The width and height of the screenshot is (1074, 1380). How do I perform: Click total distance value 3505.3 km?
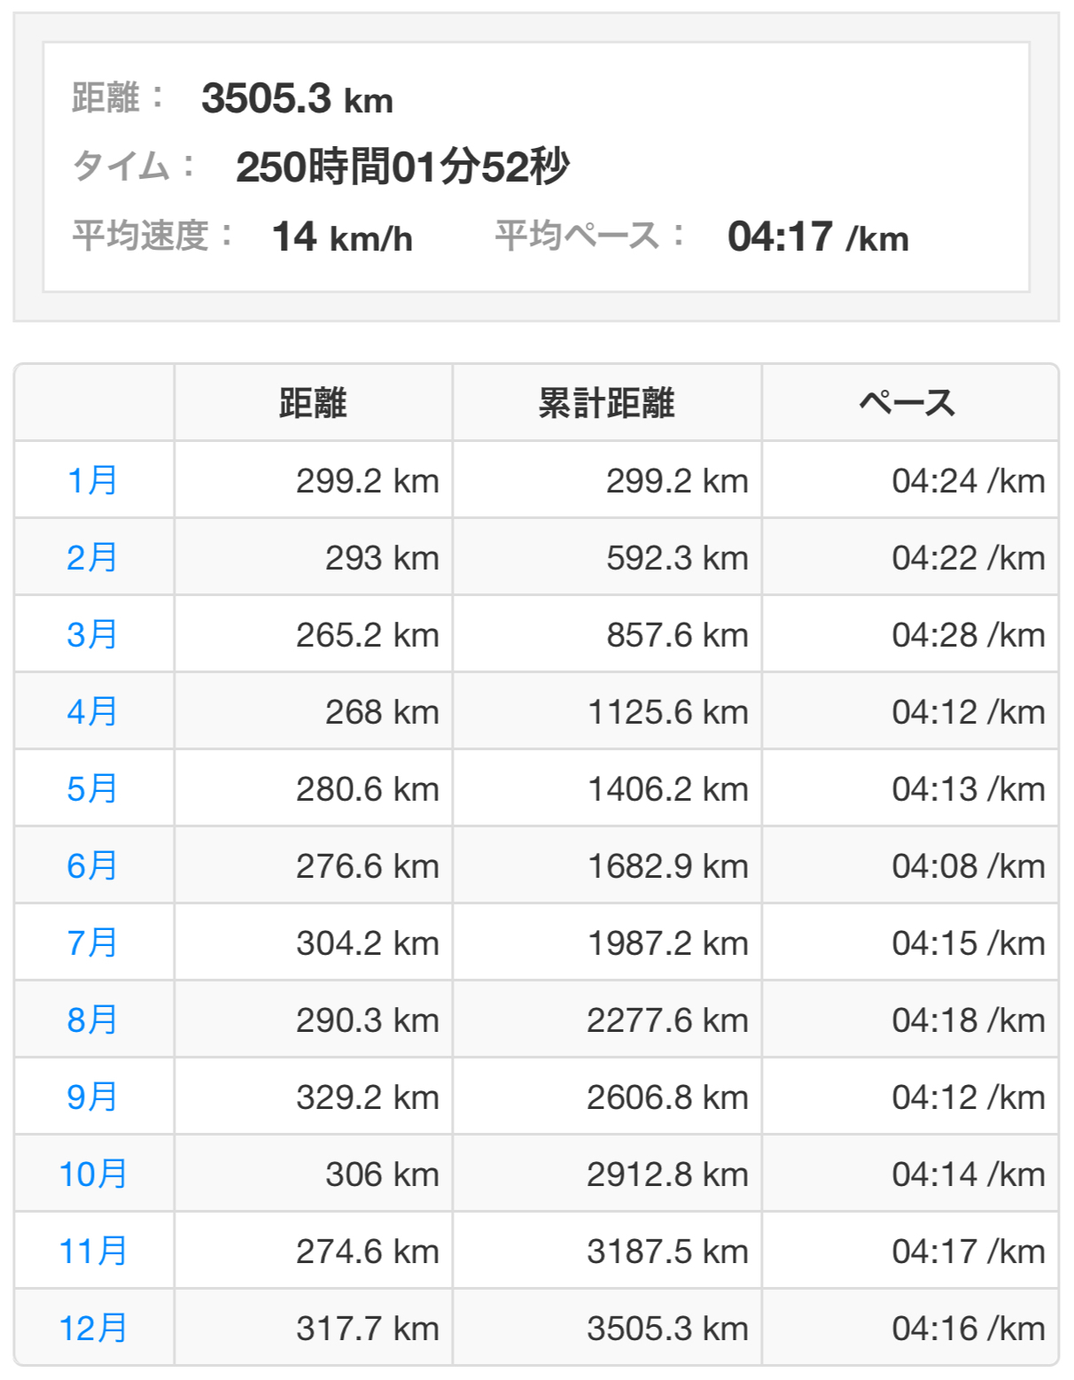click(297, 98)
